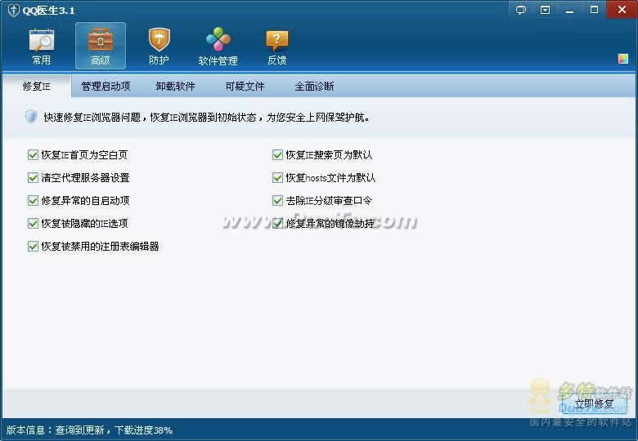Uncheck 恢复IE首页为空白页 checkbox
The width and height of the screenshot is (638, 441).
coord(33,154)
